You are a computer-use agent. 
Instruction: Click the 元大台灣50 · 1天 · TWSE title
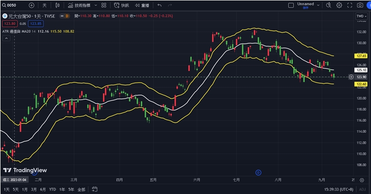pos(32,16)
